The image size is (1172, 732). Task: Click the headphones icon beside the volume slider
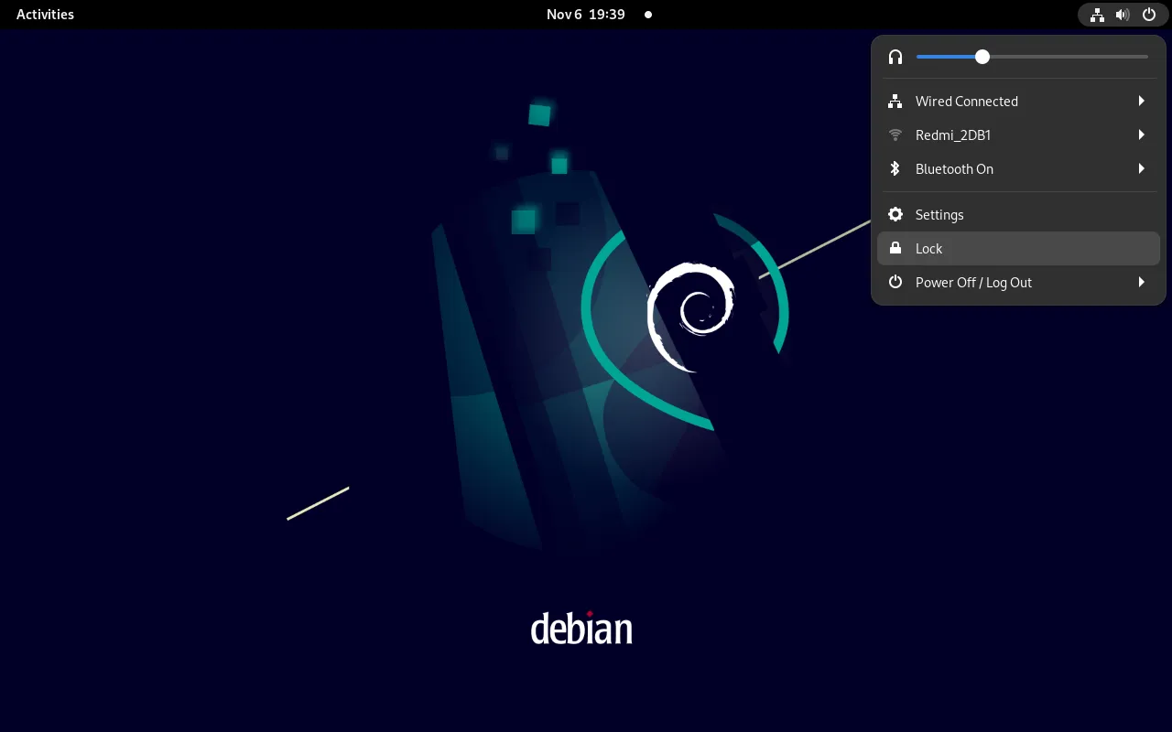[x=895, y=57]
